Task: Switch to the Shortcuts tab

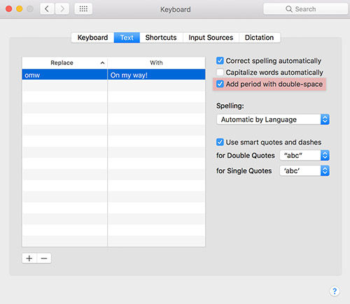Action: click(x=161, y=38)
